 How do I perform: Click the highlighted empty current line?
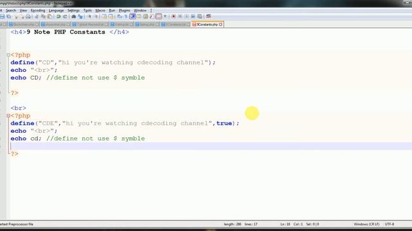[x=211, y=146]
